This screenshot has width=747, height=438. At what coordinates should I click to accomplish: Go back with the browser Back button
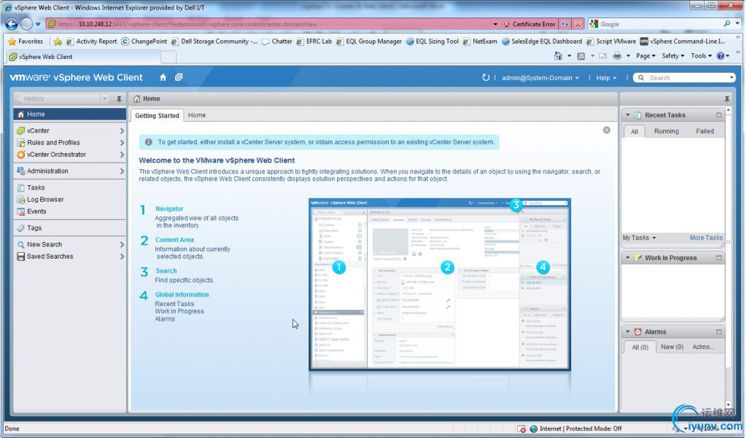[12, 24]
